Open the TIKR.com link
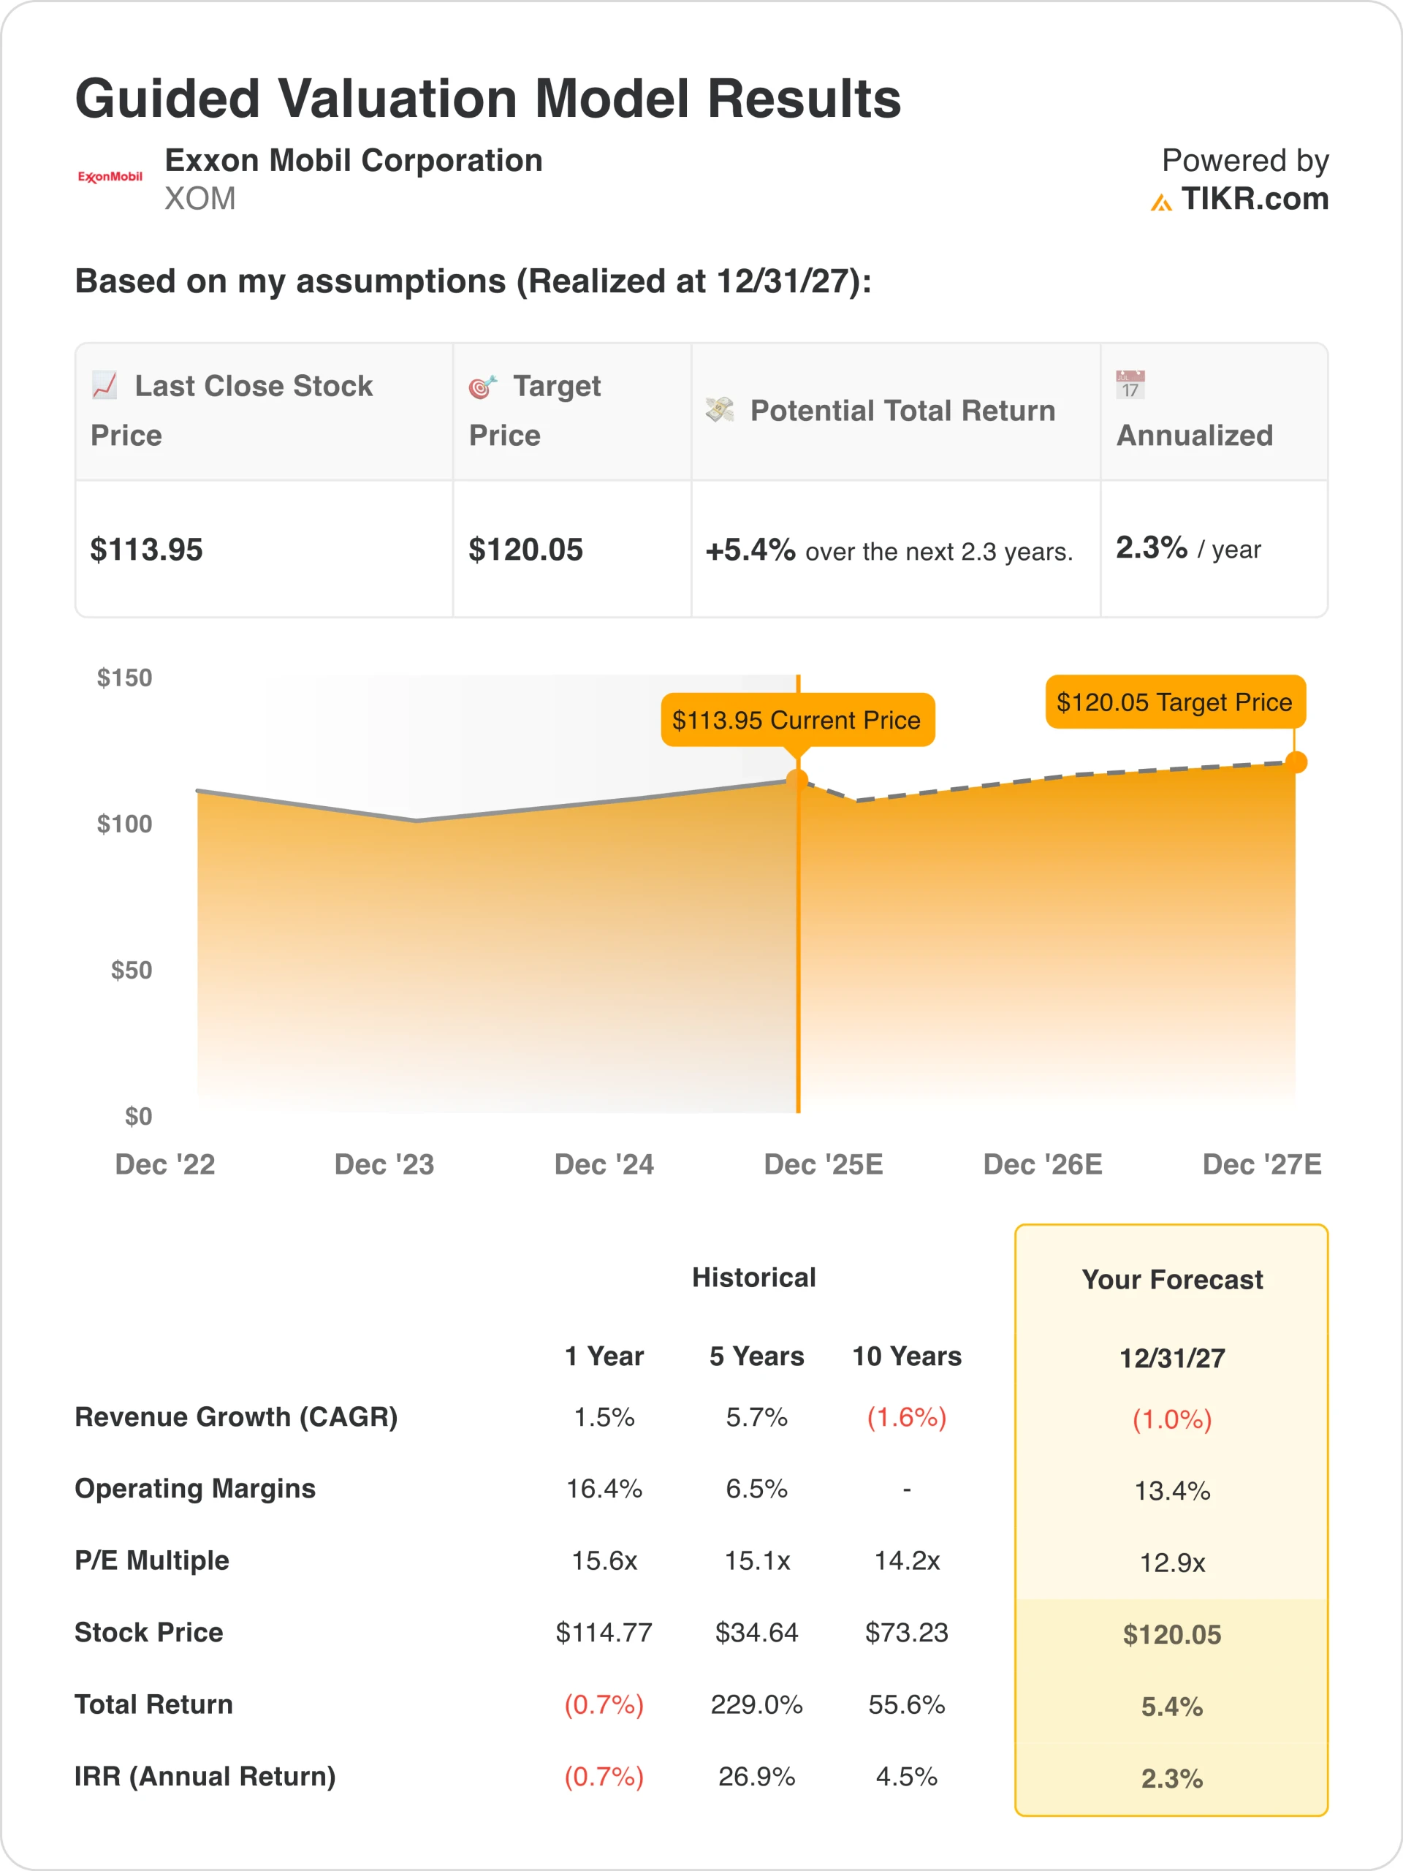Image resolution: width=1403 pixels, height=1871 pixels. (x=1254, y=199)
